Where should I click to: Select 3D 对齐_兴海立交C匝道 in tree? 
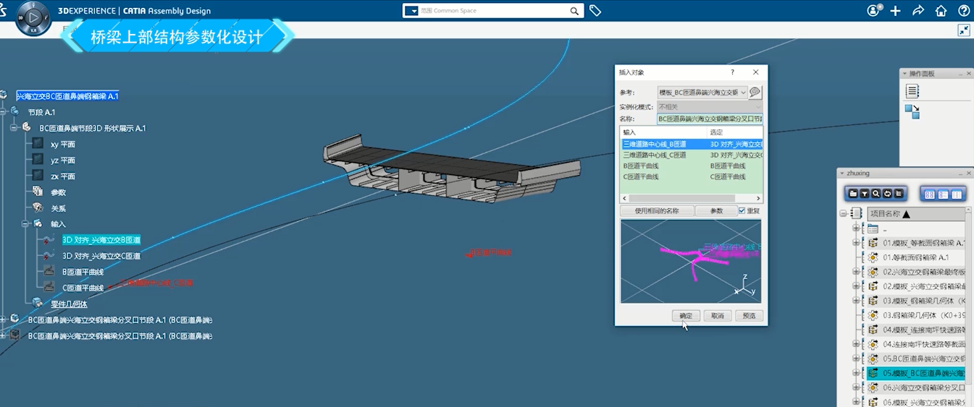[101, 256]
